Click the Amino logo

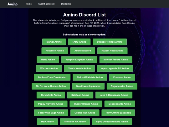click(x=13, y=4)
